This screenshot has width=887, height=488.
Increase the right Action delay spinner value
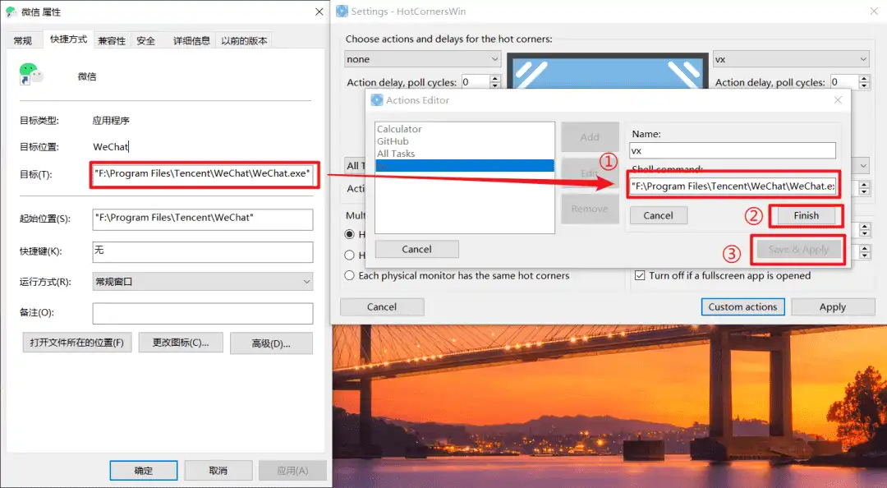(864, 78)
